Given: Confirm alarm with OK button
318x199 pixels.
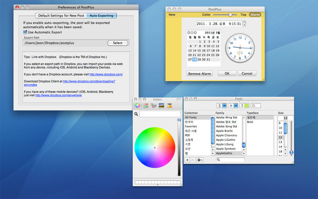Looking at the screenshot, I should pyautogui.click(x=227, y=74).
